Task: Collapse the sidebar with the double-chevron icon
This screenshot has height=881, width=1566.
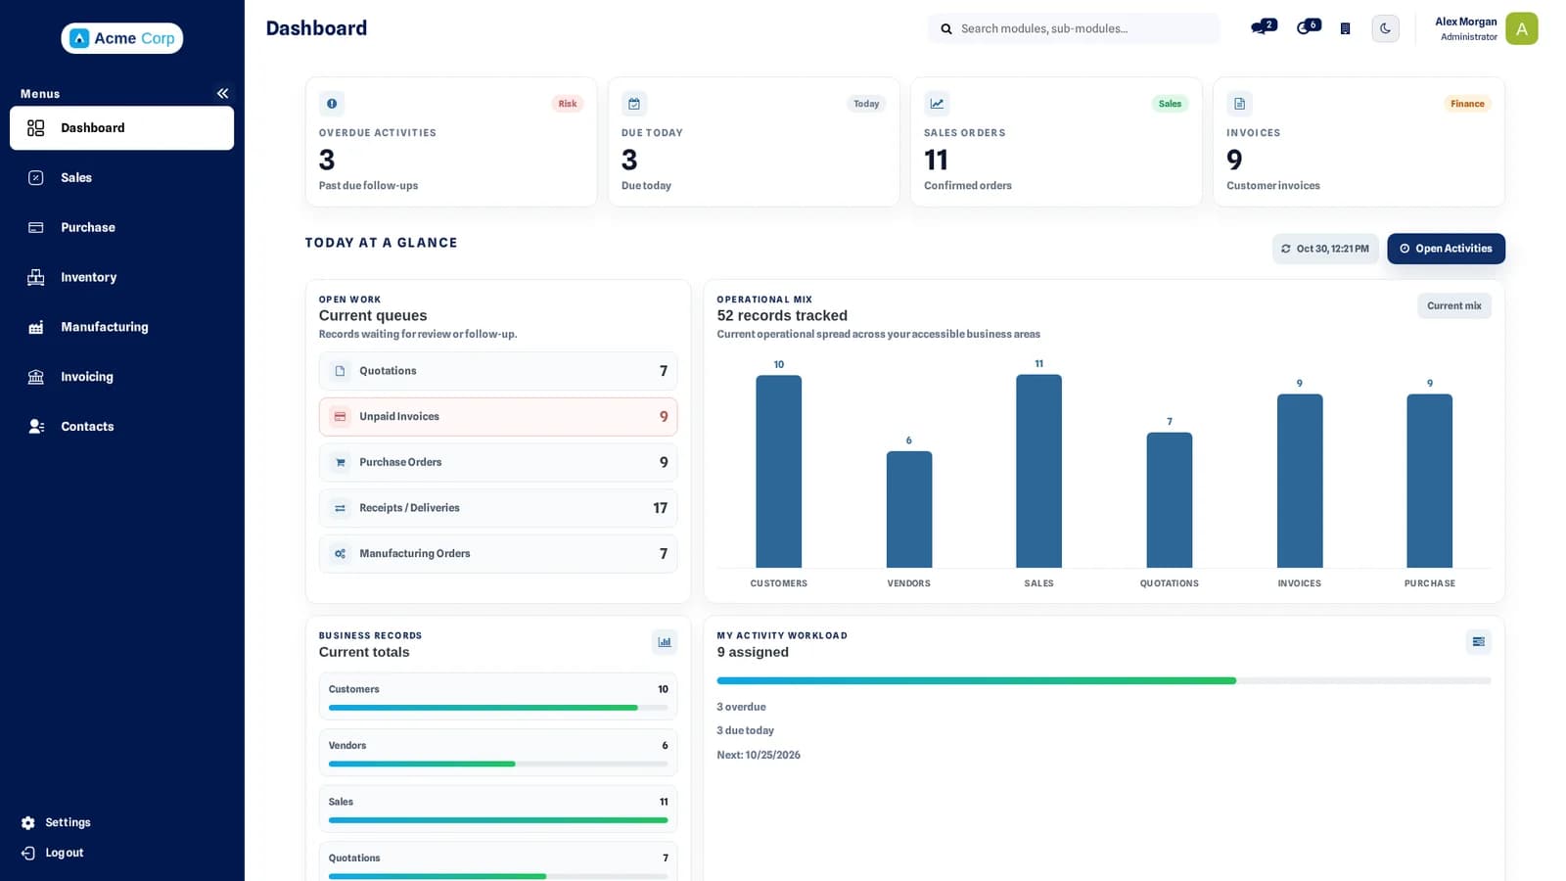Action: [x=222, y=94]
